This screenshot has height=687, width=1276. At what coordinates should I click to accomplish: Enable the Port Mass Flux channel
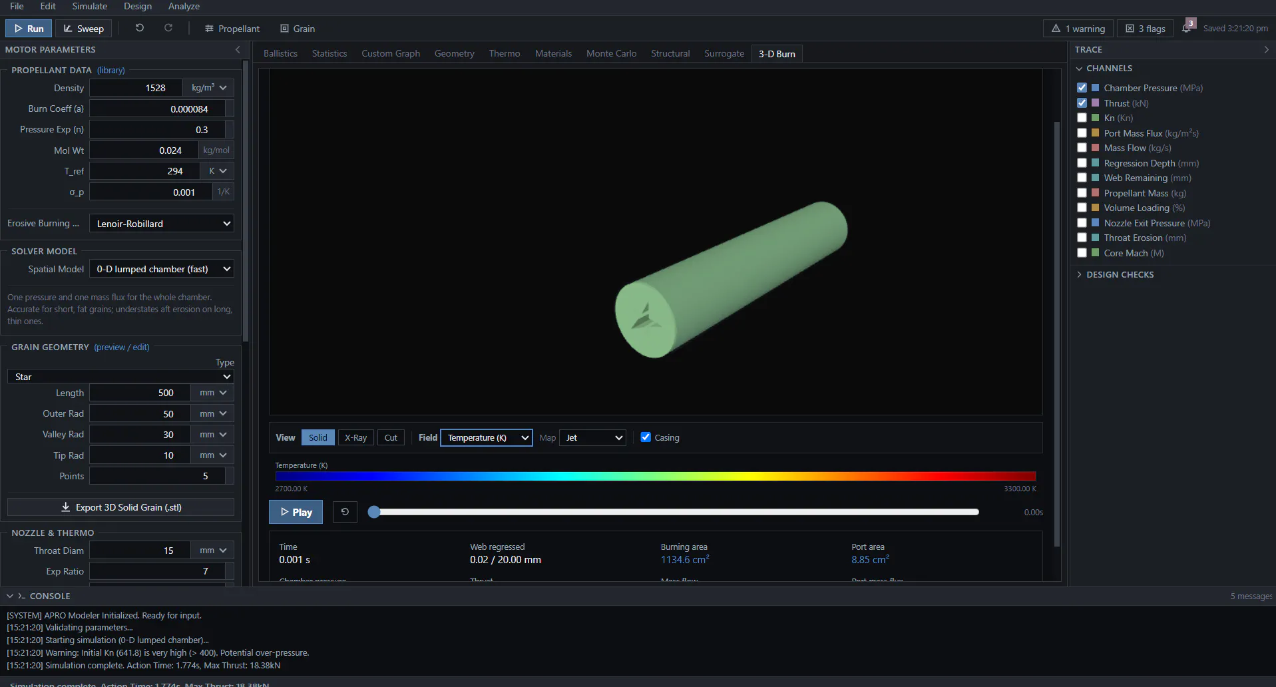pos(1082,133)
